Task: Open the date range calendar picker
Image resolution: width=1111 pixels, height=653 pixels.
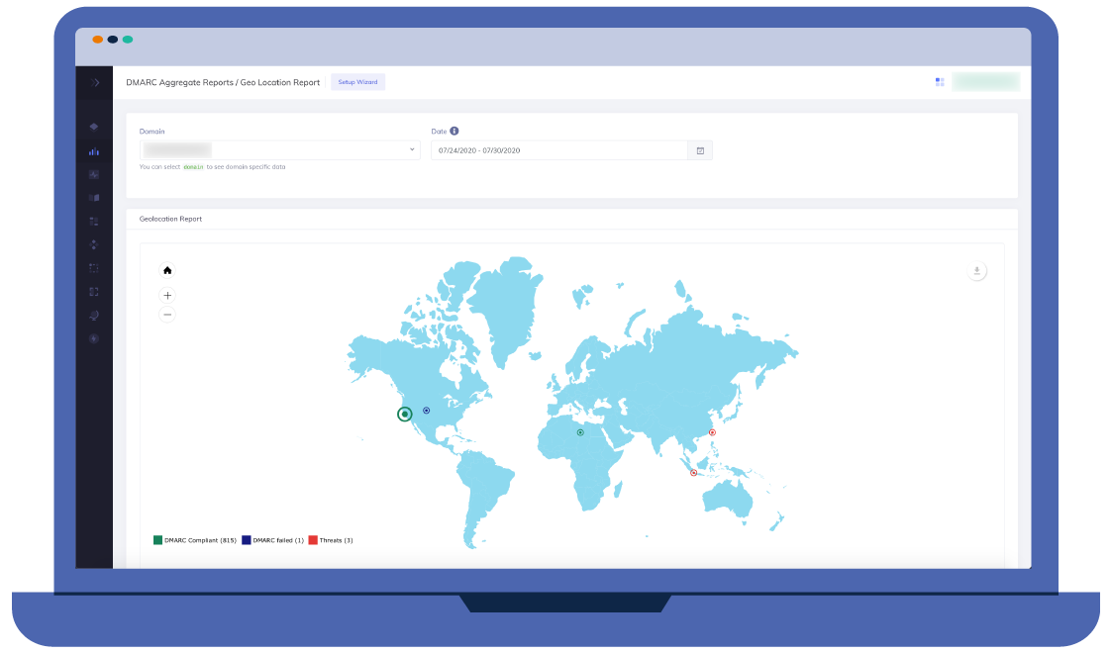Action: tap(700, 149)
